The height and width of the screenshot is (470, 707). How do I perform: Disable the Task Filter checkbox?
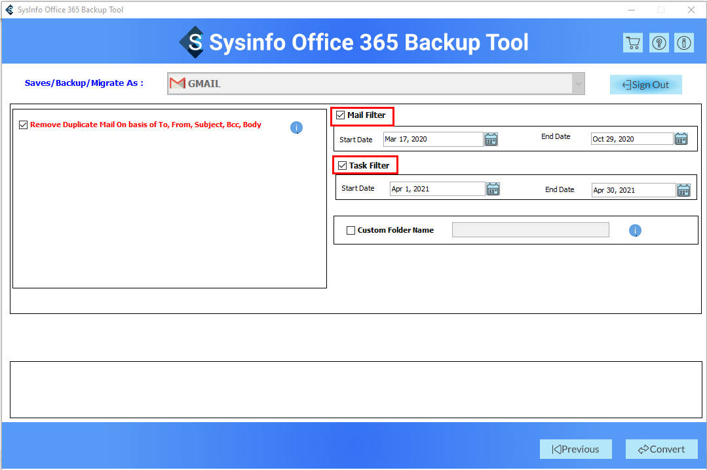342,166
